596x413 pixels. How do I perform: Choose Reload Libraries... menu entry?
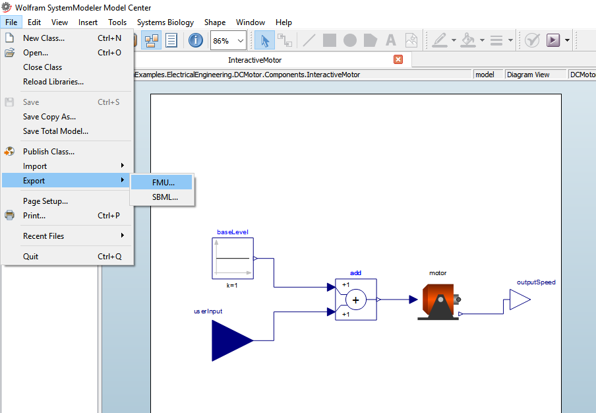[67, 82]
